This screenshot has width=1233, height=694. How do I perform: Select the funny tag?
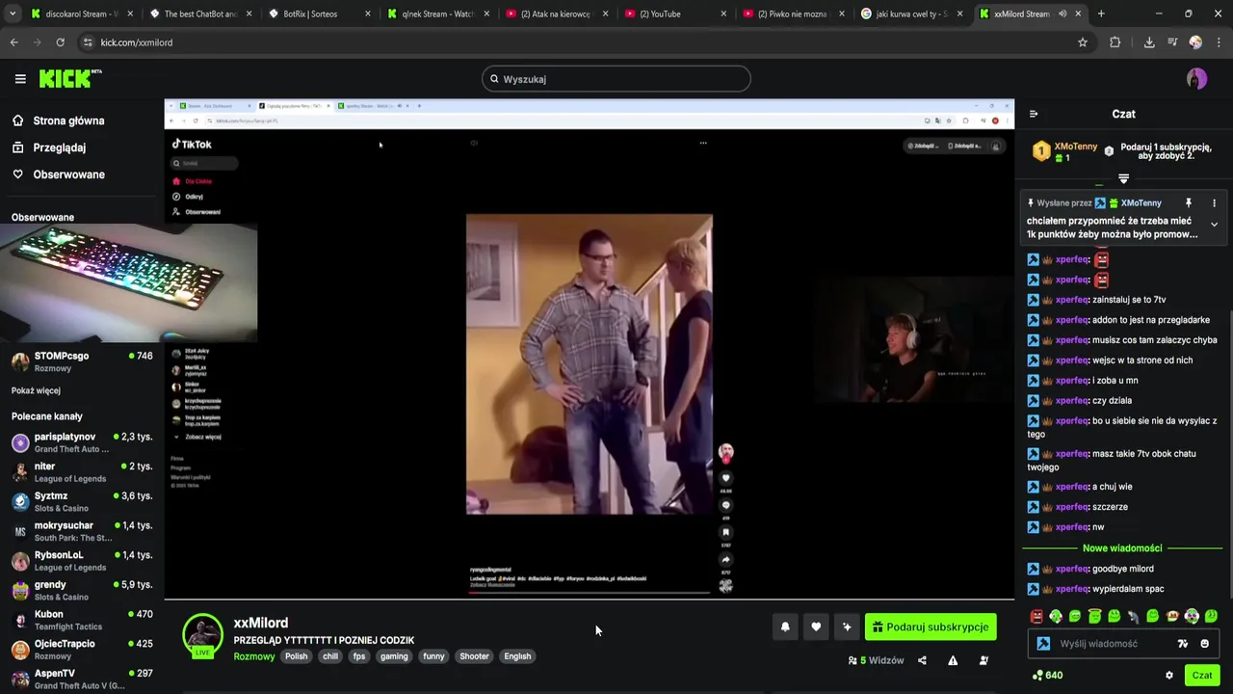(433, 656)
